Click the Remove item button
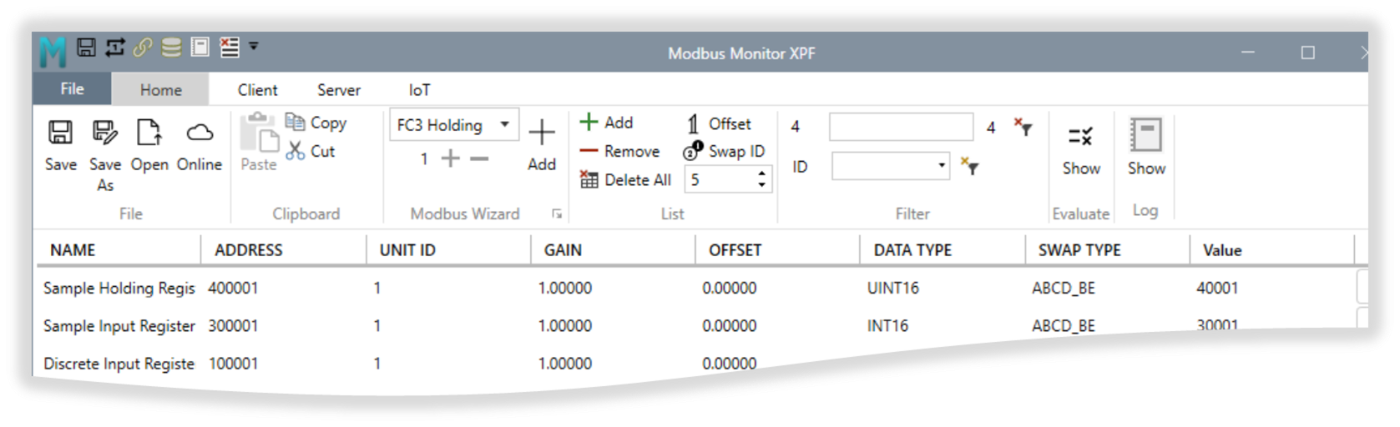The height and width of the screenshot is (427, 1400). [x=620, y=151]
